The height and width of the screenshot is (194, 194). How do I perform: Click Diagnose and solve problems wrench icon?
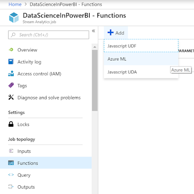(11, 97)
